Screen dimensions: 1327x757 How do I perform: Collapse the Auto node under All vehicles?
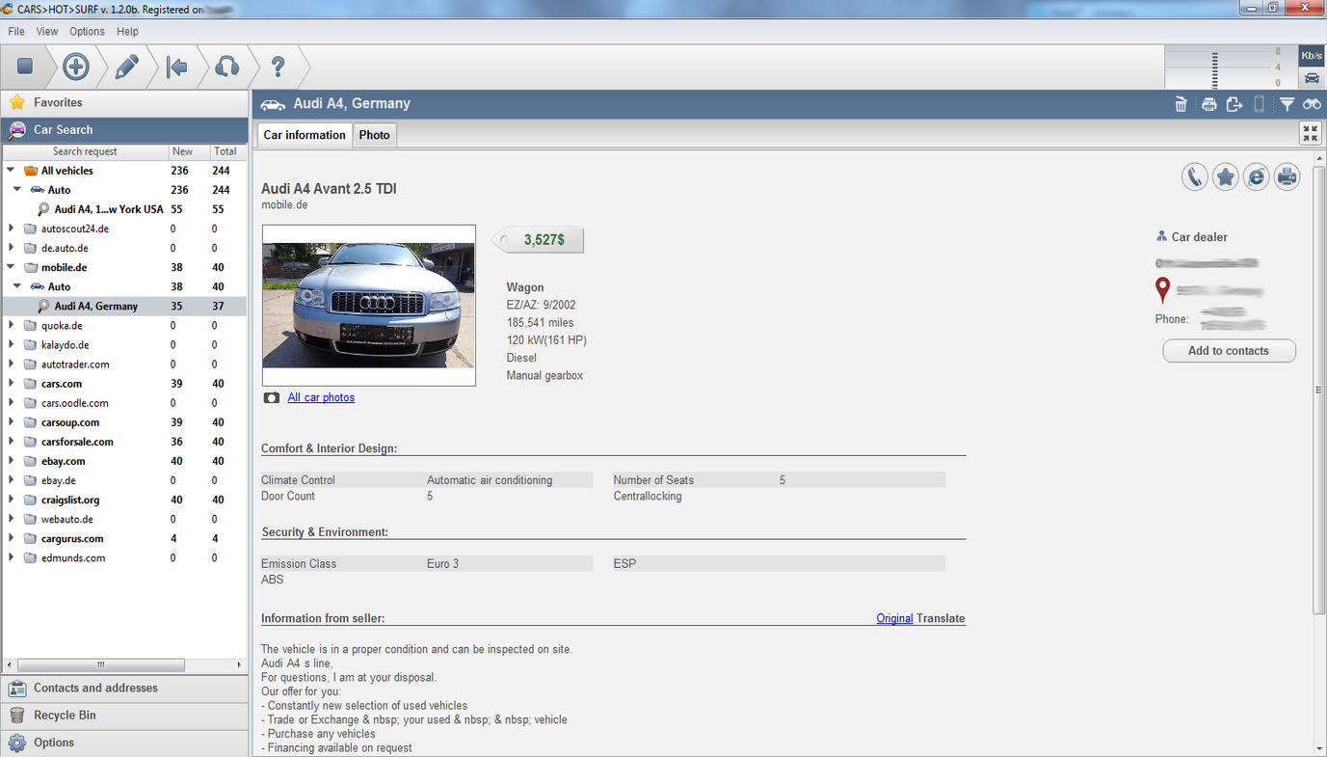(x=17, y=190)
